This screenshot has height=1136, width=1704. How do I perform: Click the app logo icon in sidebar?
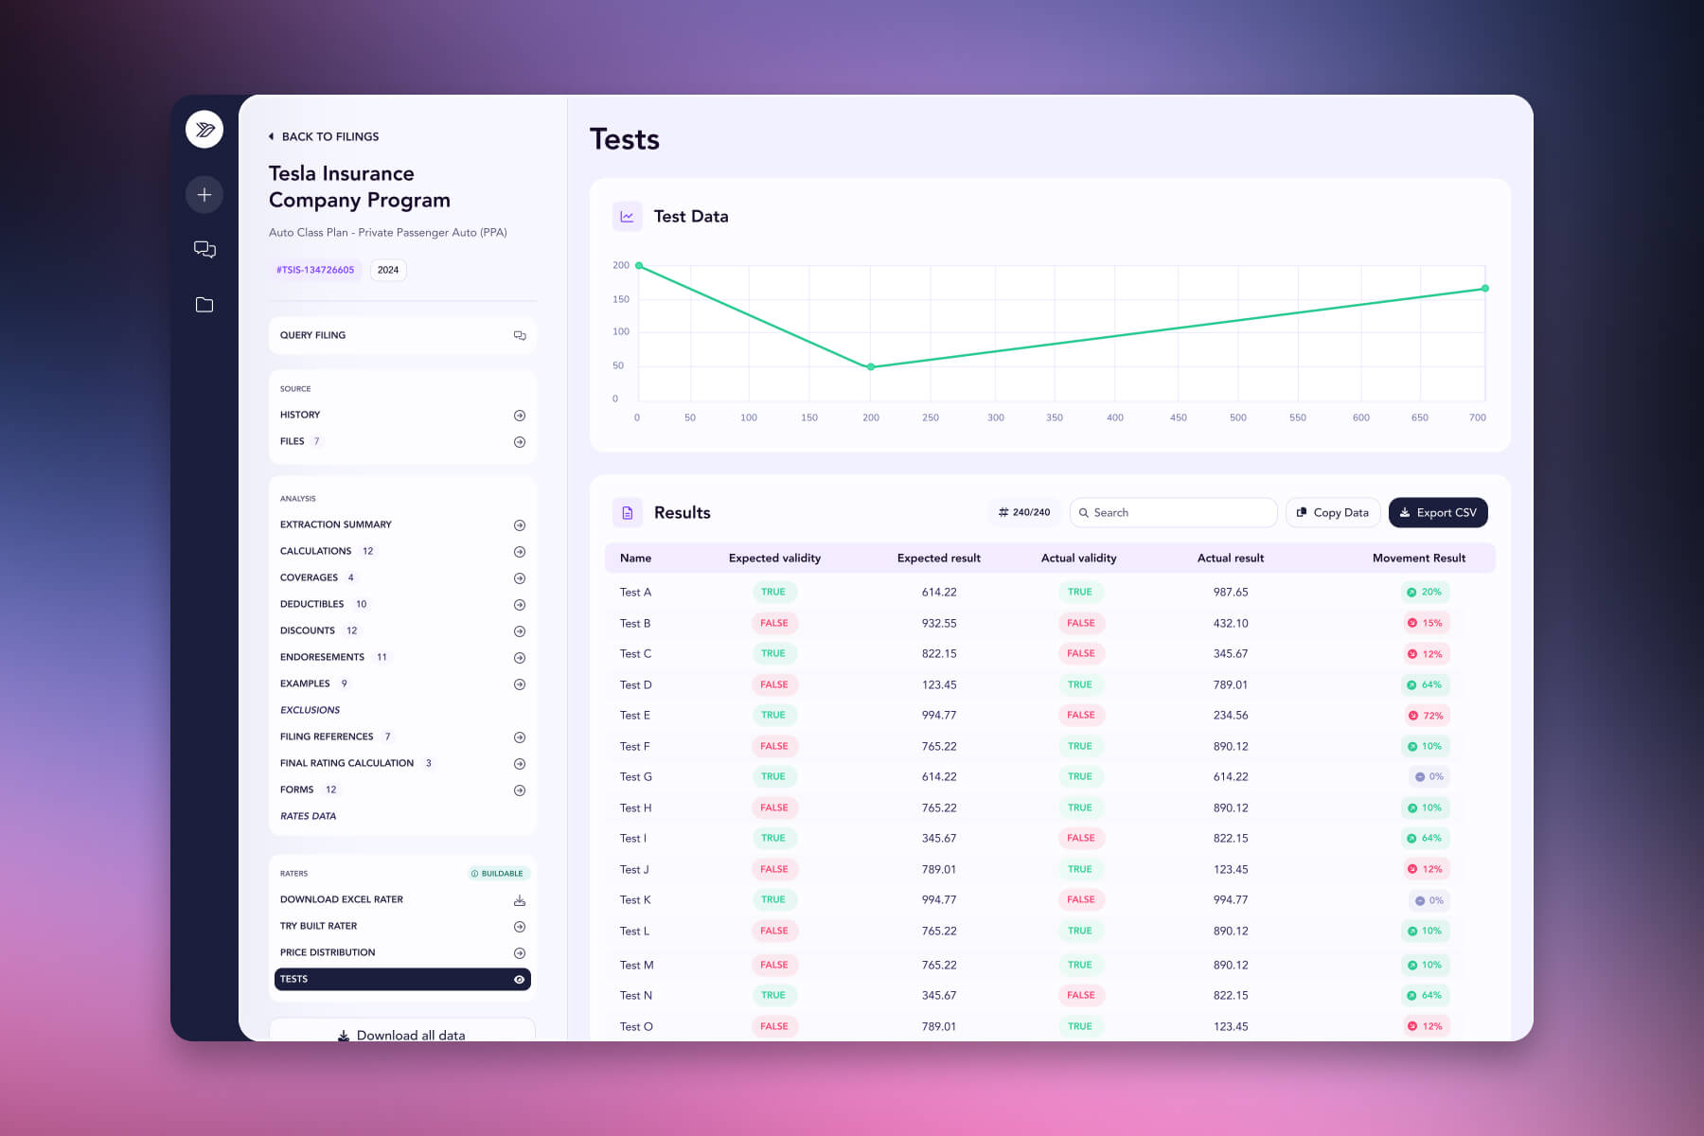point(204,129)
